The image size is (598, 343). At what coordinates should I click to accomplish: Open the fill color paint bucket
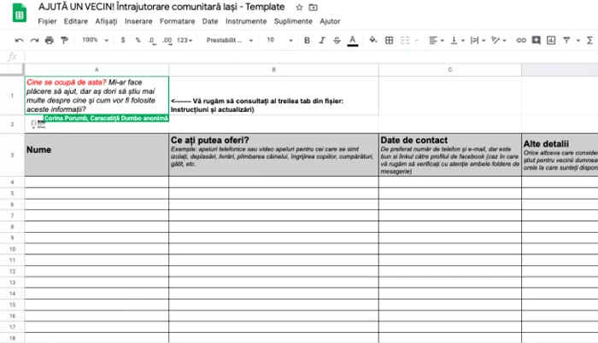coord(373,40)
